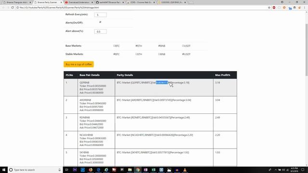Open Task View in the taskbar

[x=67, y=170]
